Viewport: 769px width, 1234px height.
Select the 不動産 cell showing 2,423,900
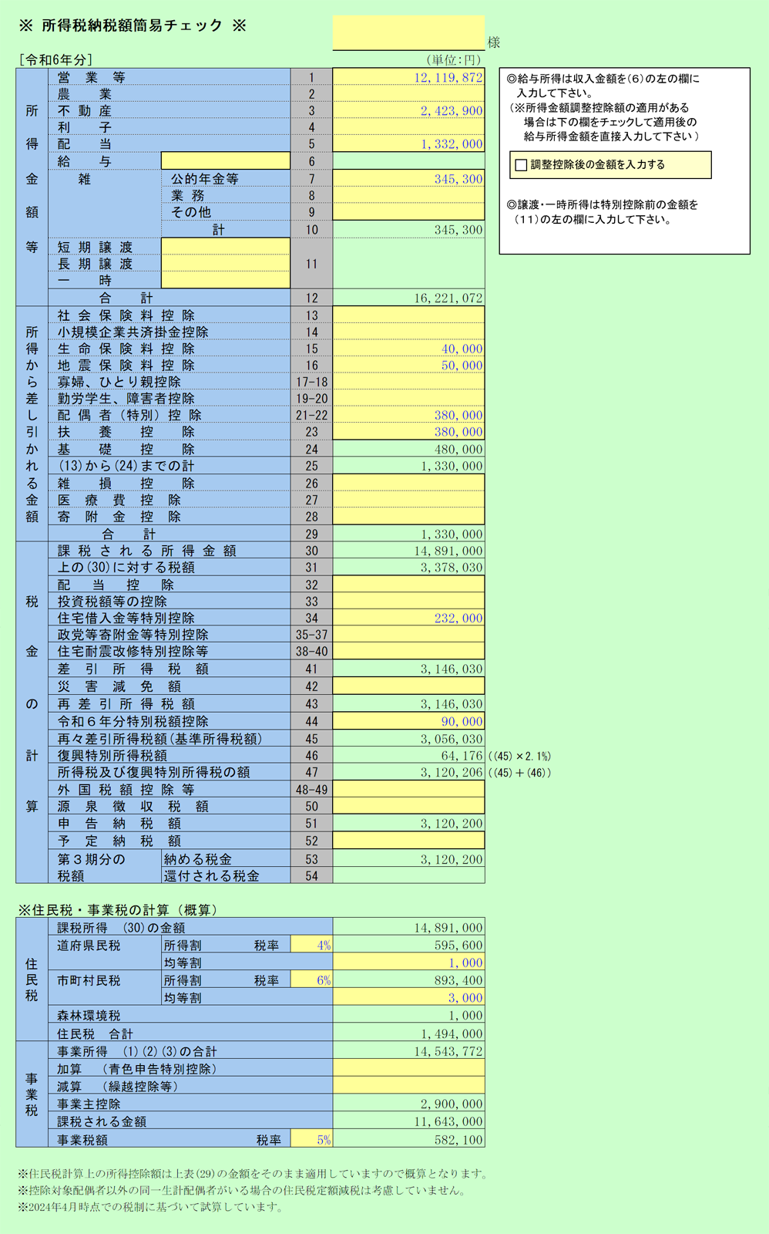(408, 111)
